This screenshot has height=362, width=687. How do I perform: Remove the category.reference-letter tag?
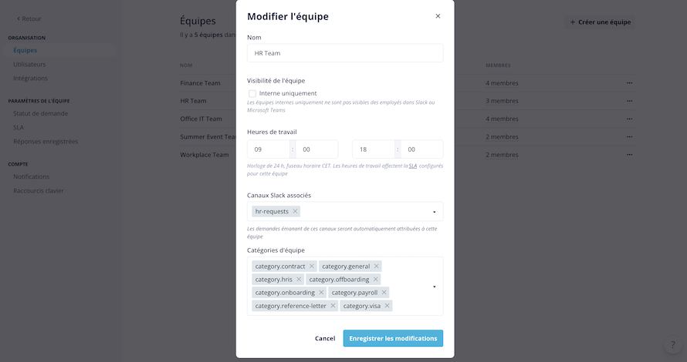[x=333, y=306]
